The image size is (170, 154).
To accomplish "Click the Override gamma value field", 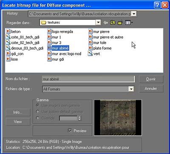I will [68, 118].
